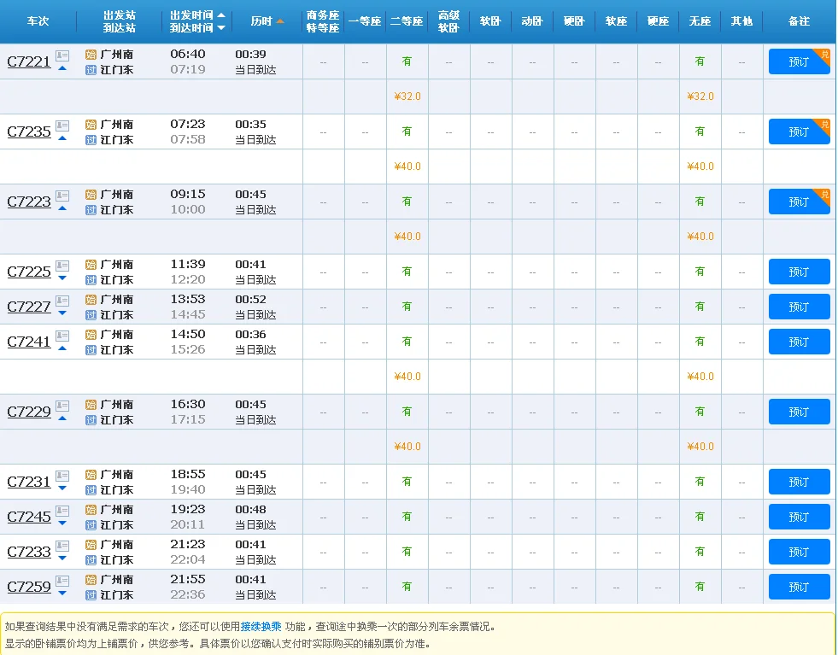The image size is (838, 655).
Task: Click the timetable card icon beside C7221
Action: coord(62,55)
